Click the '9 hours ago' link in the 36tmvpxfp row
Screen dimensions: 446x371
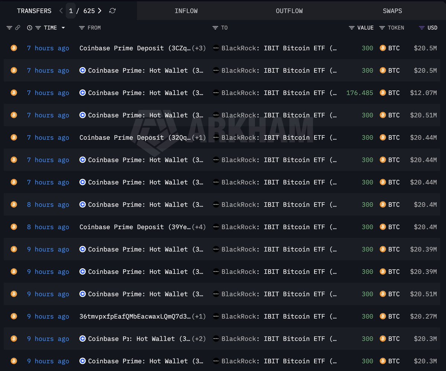[x=48, y=316]
